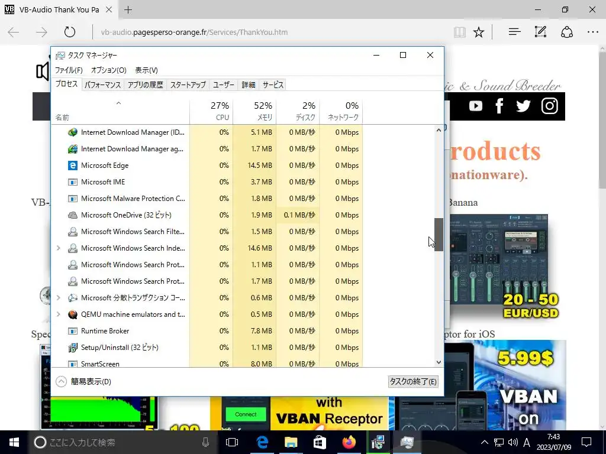Open action center notifications icon

(x=586, y=442)
